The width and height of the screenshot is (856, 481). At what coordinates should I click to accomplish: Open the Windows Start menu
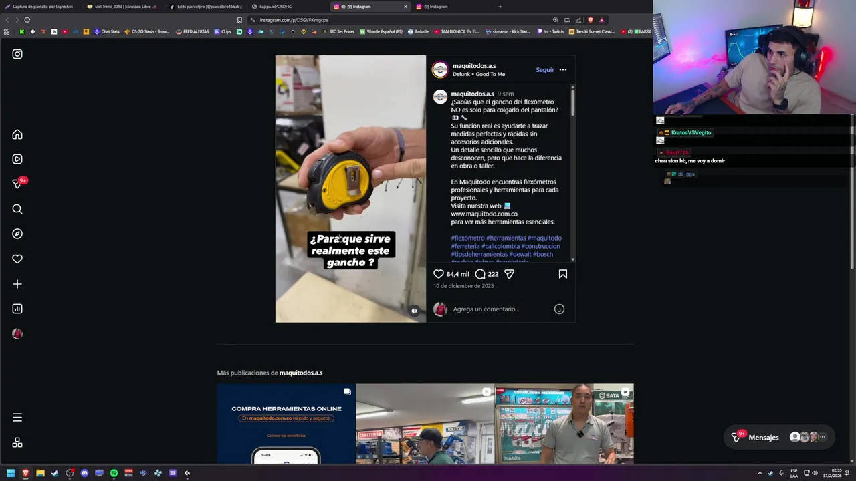[x=11, y=473]
